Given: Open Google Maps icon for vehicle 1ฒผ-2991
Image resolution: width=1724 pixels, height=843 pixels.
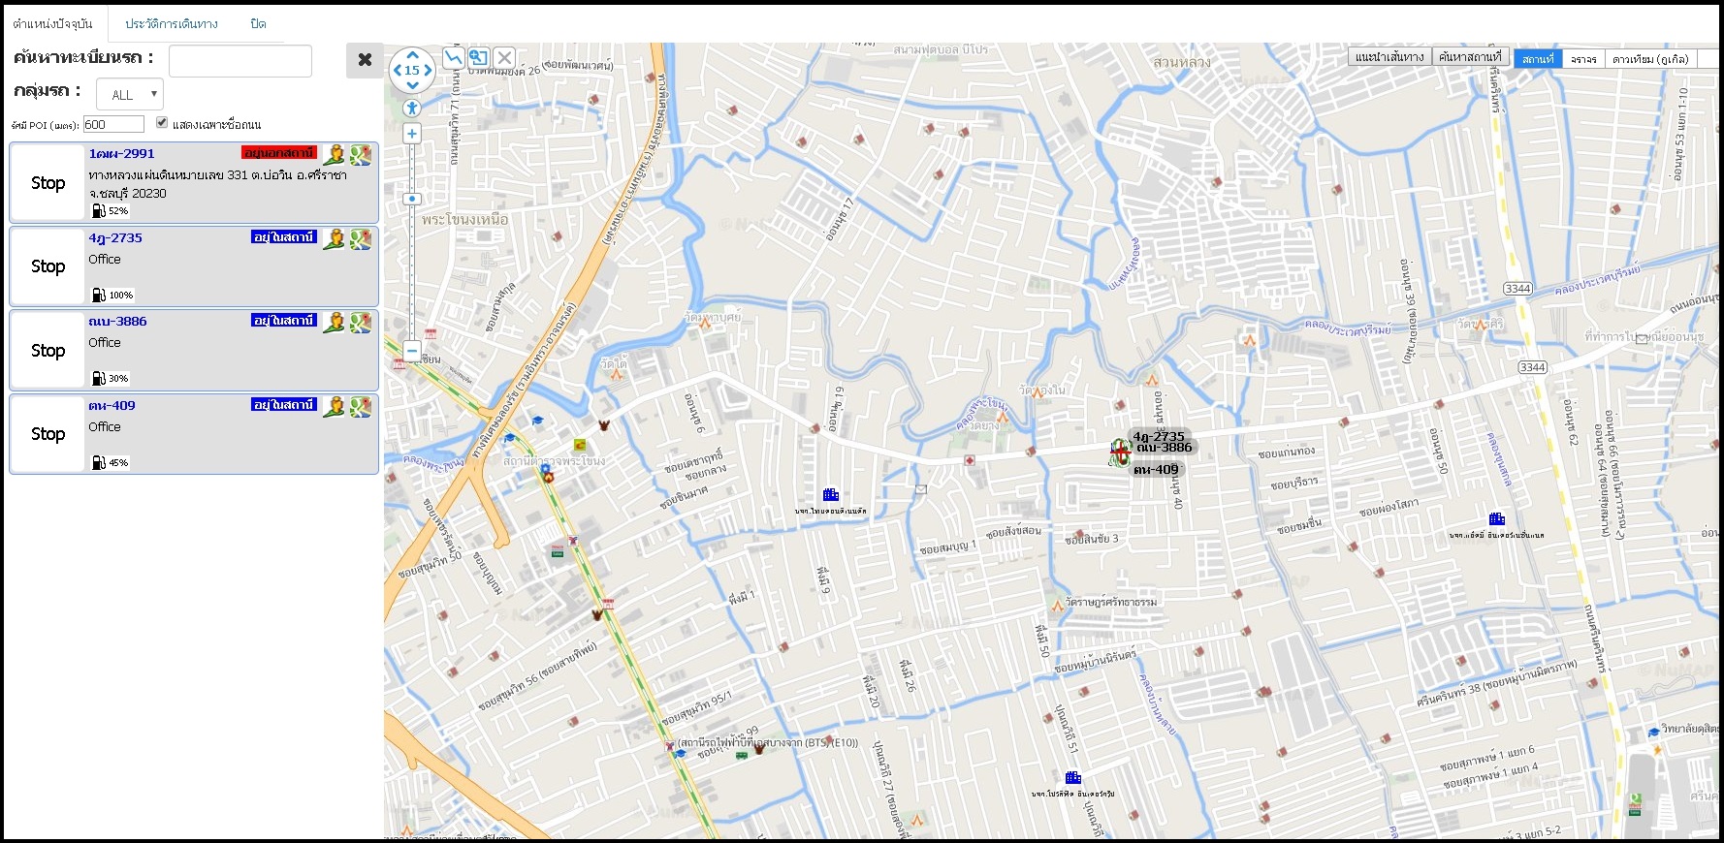Looking at the screenshot, I should tap(361, 155).
